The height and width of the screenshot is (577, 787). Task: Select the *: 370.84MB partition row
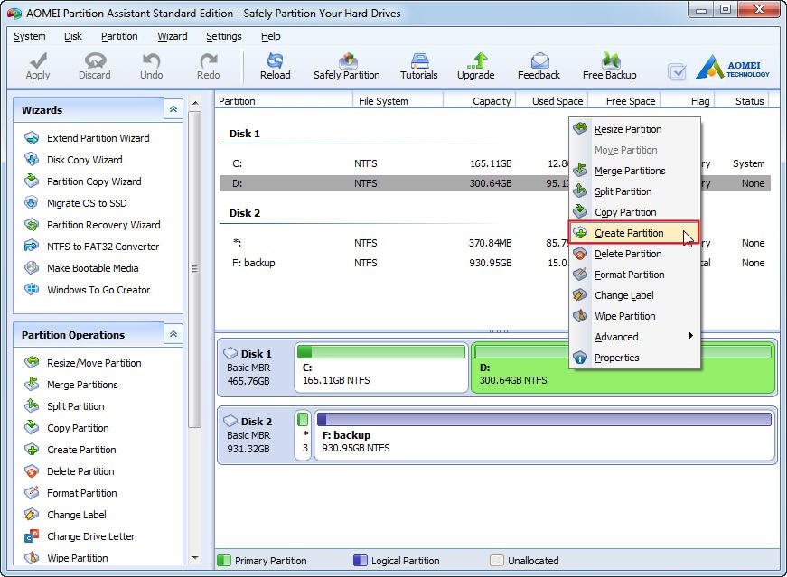pos(495,243)
